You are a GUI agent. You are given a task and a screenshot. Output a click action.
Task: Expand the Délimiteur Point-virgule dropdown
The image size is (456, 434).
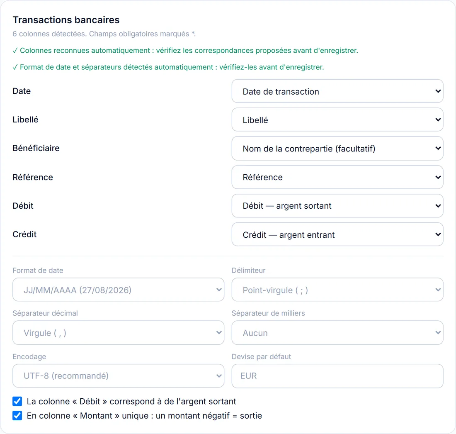[337, 290]
